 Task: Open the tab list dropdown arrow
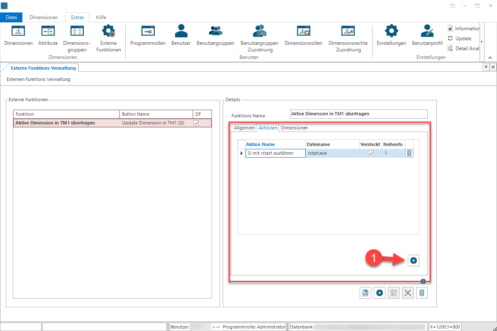point(485,67)
